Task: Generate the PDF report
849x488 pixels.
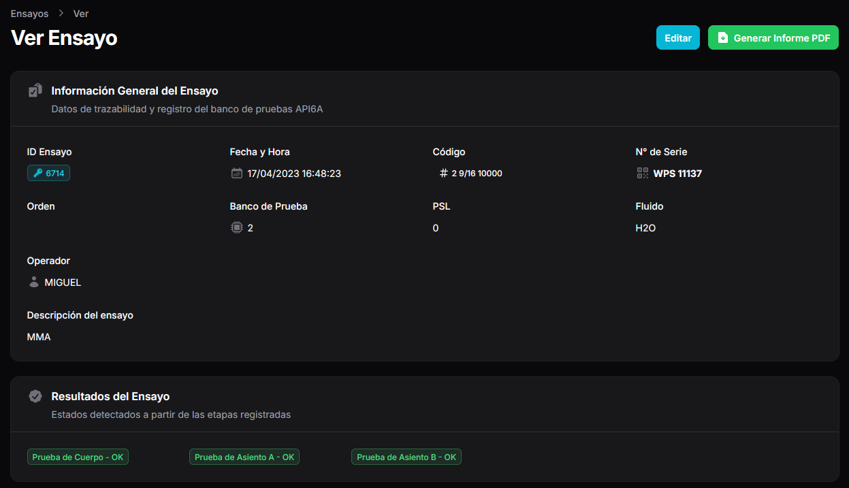Action: [x=773, y=38]
